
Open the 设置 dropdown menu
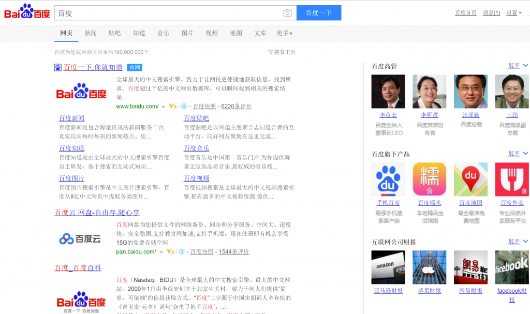(x=514, y=13)
